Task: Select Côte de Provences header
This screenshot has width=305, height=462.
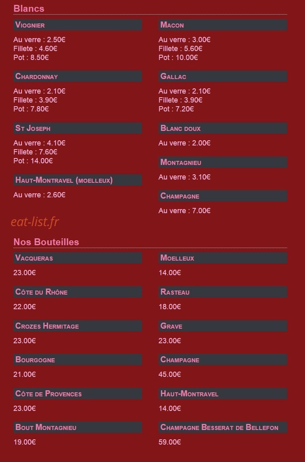Action: tap(77, 394)
